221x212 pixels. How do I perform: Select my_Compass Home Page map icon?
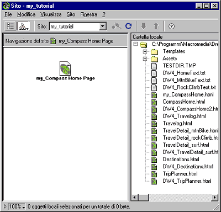click(65, 68)
